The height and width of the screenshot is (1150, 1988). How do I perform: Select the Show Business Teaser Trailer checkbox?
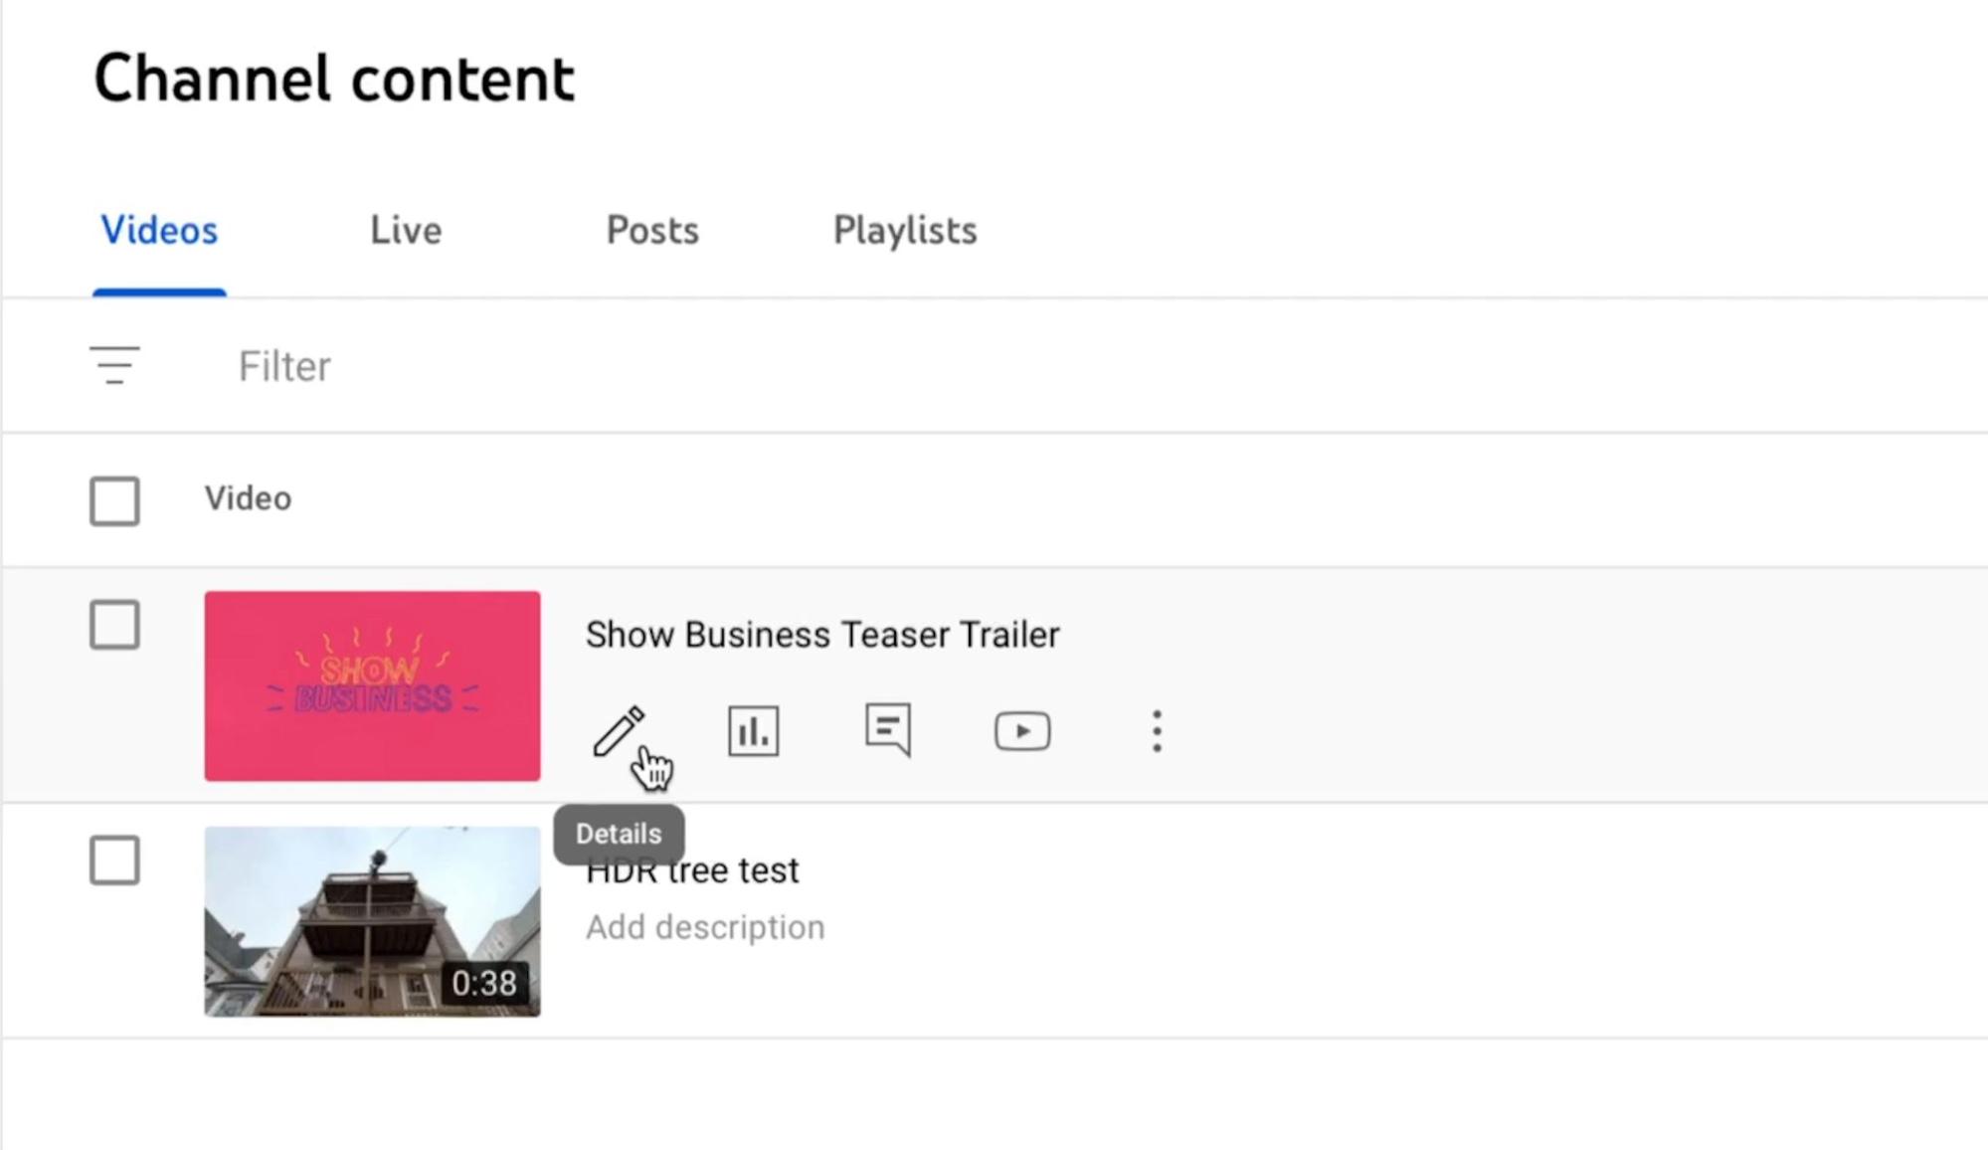[114, 625]
